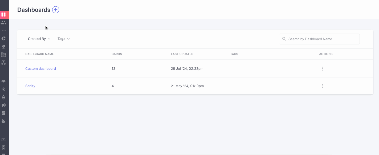This screenshot has width=379, height=155.
Task: Click the report chart document icon in the sidebar
Action: [x=3, y=113]
